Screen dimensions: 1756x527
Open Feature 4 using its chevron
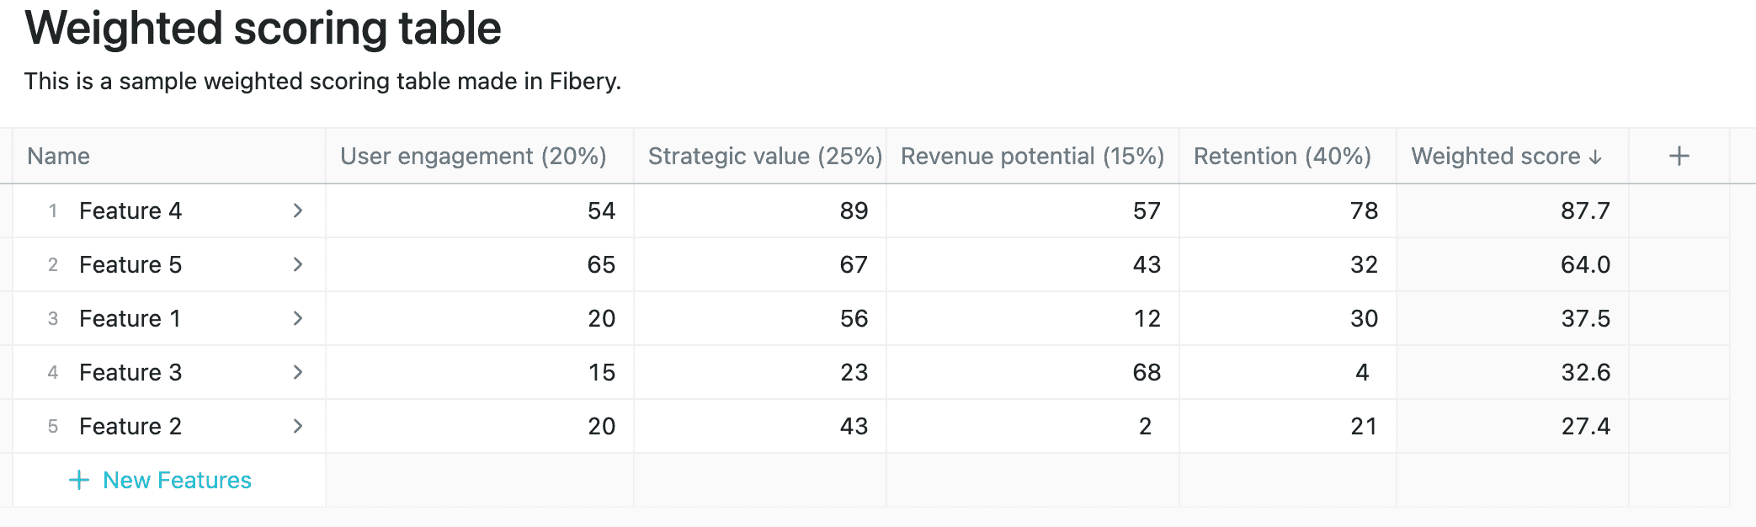[297, 211]
